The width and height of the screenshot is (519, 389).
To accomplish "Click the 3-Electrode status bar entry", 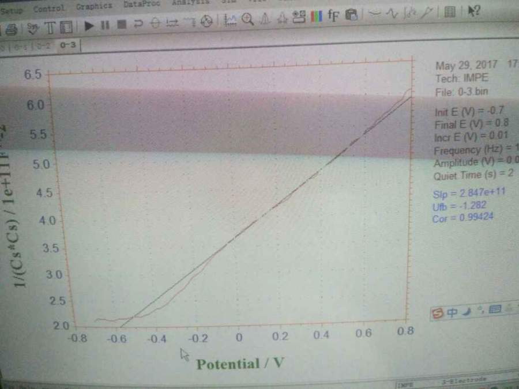I will [464, 380].
